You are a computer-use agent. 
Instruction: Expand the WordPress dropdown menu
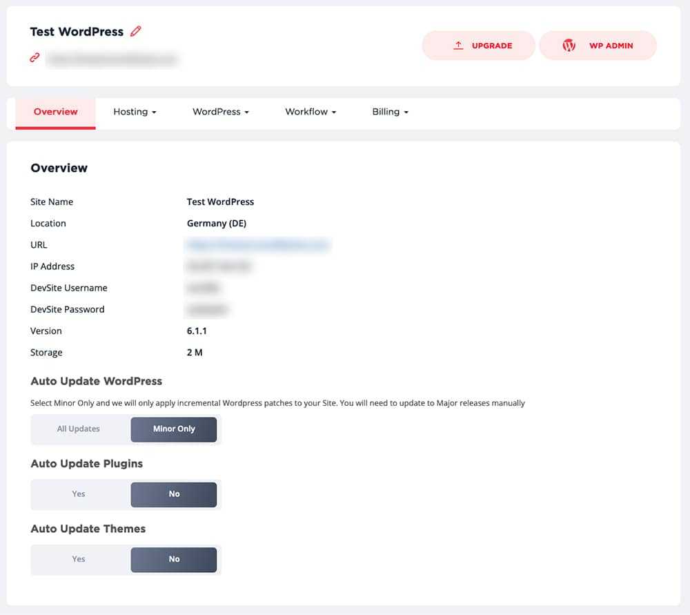pos(221,112)
